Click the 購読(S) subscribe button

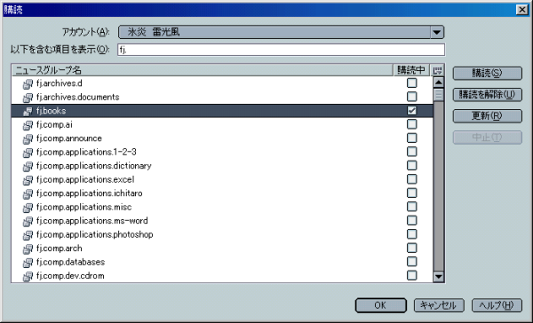point(487,73)
